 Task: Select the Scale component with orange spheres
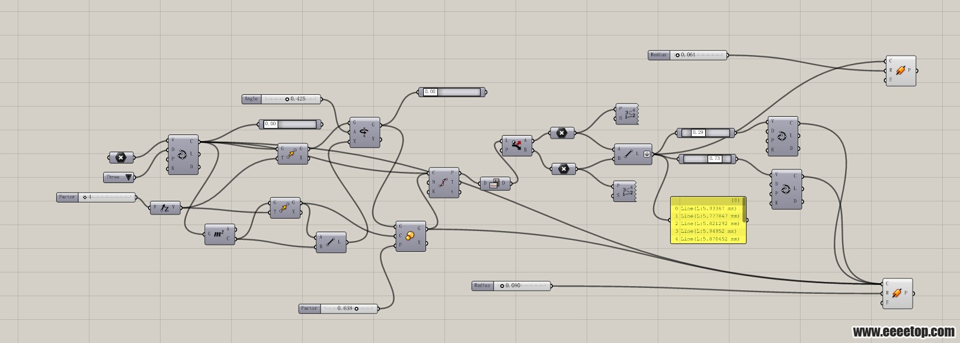(411, 236)
